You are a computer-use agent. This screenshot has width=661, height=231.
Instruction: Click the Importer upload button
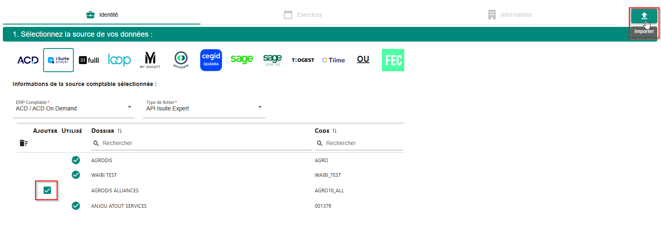pos(644,16)
